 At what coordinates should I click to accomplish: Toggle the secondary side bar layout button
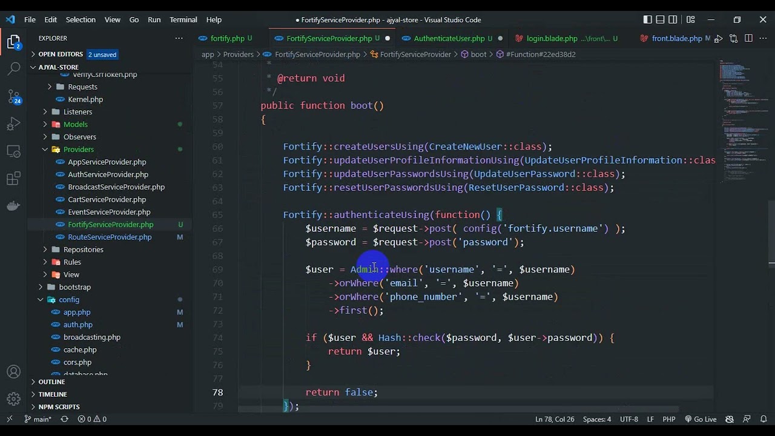coord(673,19)
